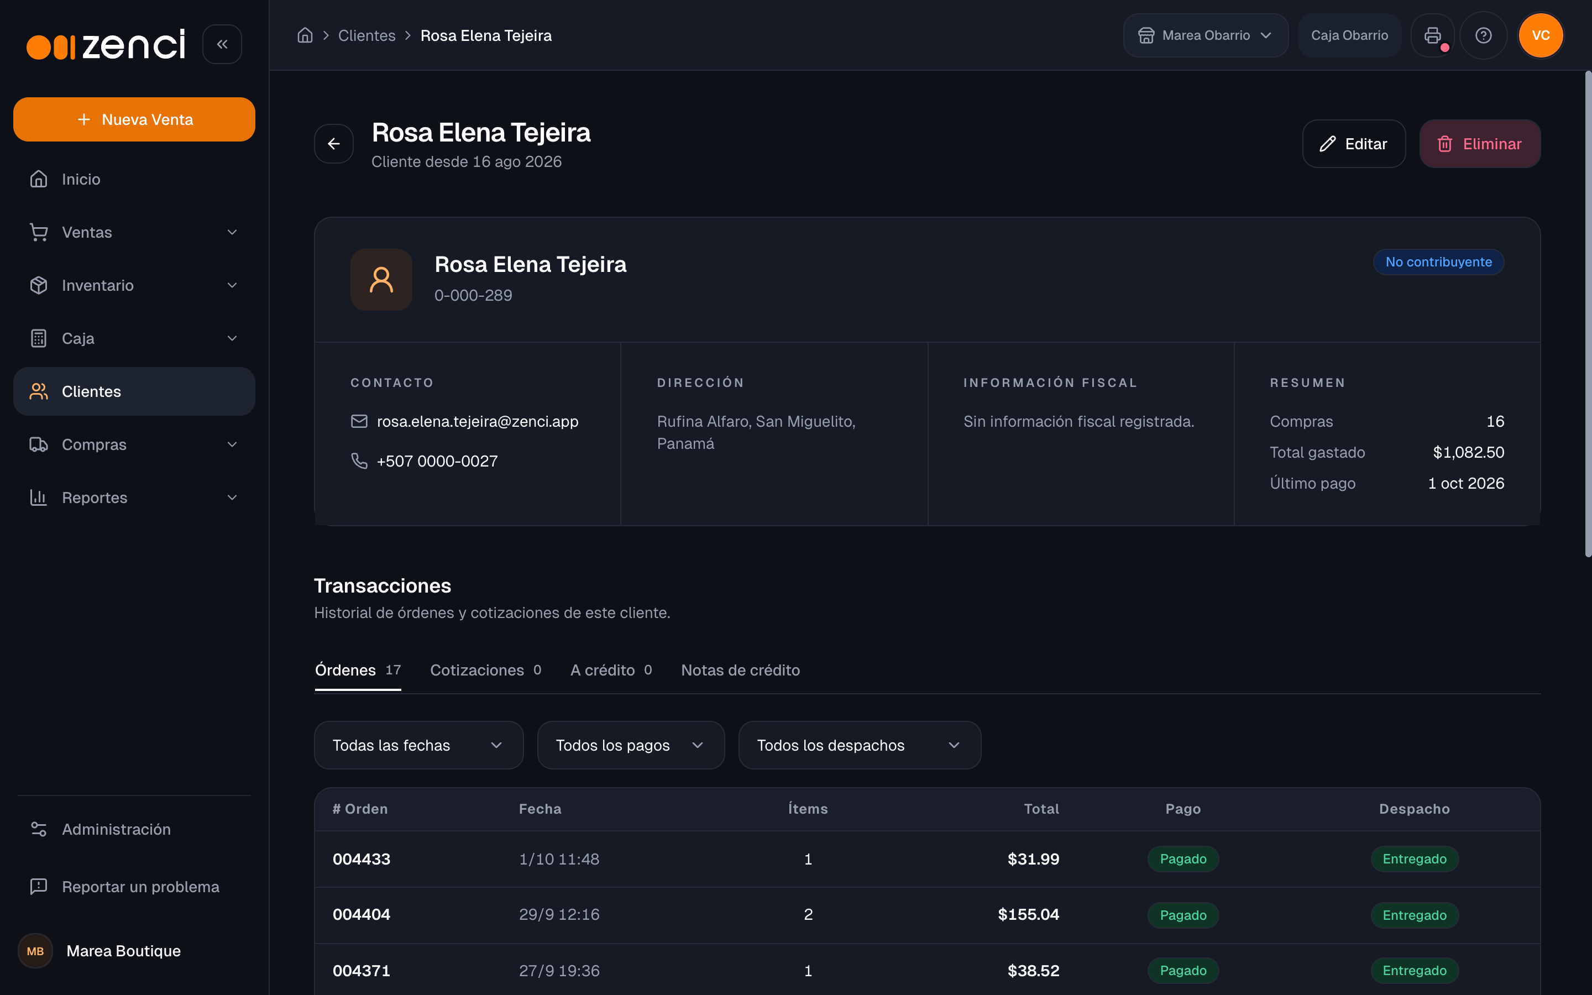This screenshot has width=1592, height=995.
Task: Click Clientes in the breadcrumb
Action: coord(366,35)
